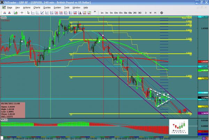This screenshot has width=209, height=140.
Task: Click the clock icon in timeframe bar
Action: pyautogui.click(x=162, y=13)
